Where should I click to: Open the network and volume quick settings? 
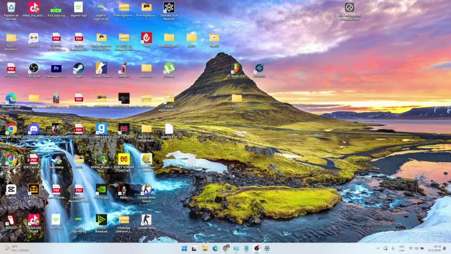click(416, 248)
